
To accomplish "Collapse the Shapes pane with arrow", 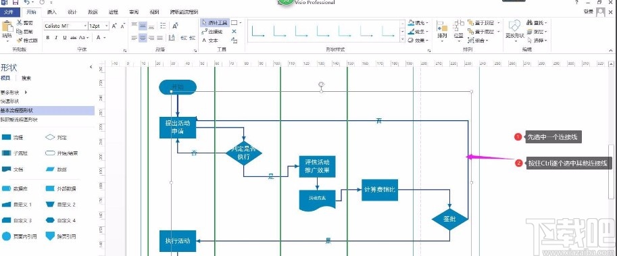I will coord(91,68).
